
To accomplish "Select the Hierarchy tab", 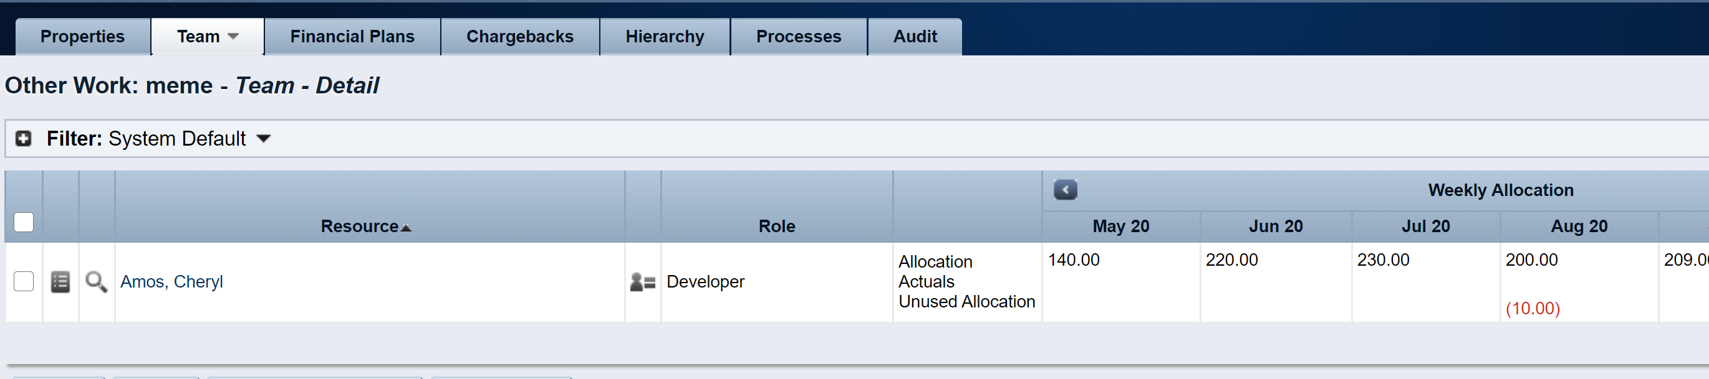I will (665, 37).
